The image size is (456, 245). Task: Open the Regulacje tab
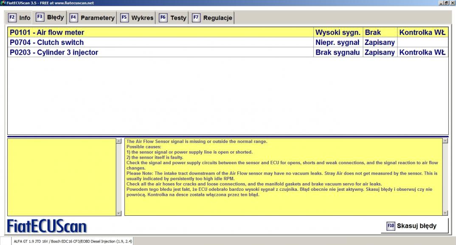(212, 18)
